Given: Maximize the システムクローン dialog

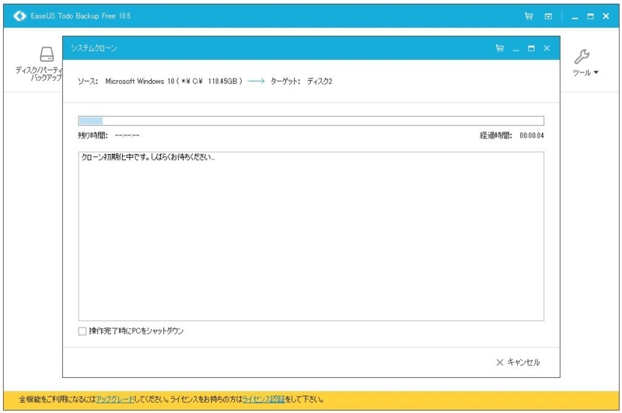Looking at the screenshot, I should tap(531, 48).
